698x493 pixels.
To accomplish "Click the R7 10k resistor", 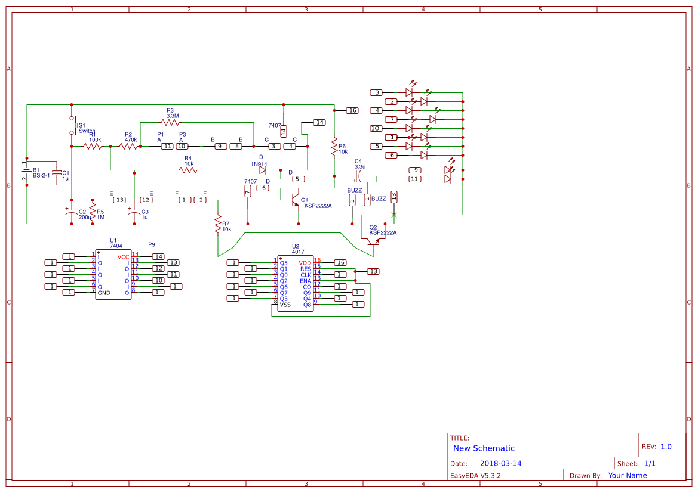I will click(x=219, y=225).
